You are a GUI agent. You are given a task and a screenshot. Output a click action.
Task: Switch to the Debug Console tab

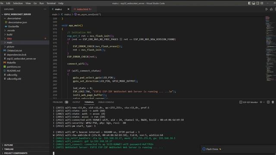tap(106, 102)
